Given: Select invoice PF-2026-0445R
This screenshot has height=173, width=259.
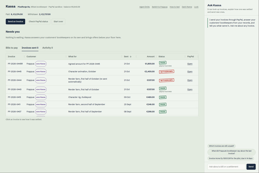Looking at the screenshot, I should (x=15, y=64).
